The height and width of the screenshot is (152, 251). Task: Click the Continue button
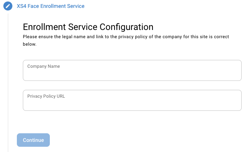point(33,140)
